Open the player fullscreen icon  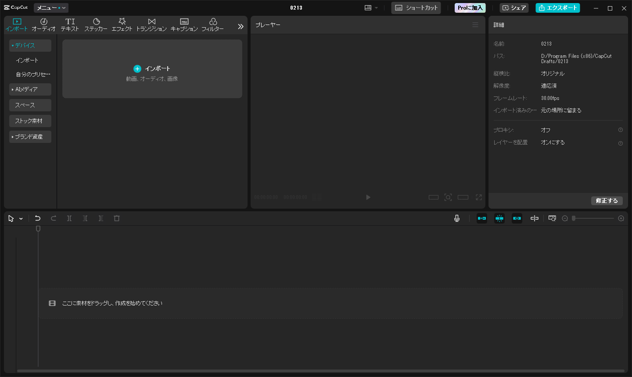(x=479, y=197)
